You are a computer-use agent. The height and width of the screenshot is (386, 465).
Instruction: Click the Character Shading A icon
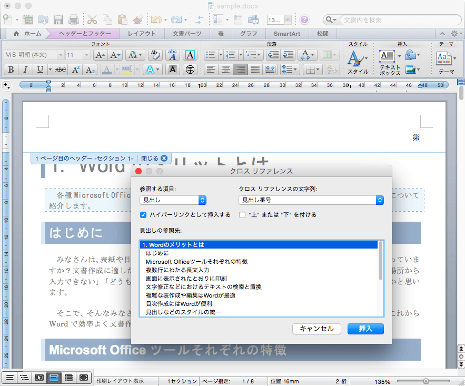coord(173,70)
